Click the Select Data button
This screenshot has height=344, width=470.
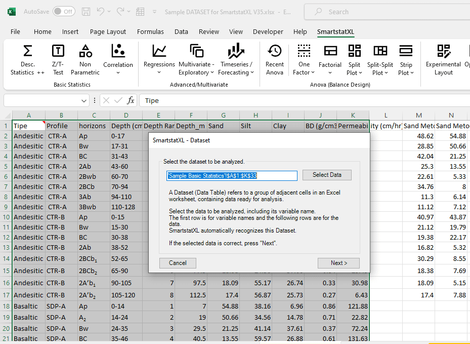tap(326, 175)
